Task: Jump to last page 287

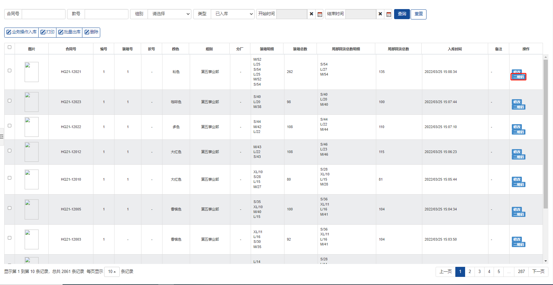Action: tap(521, 272)
